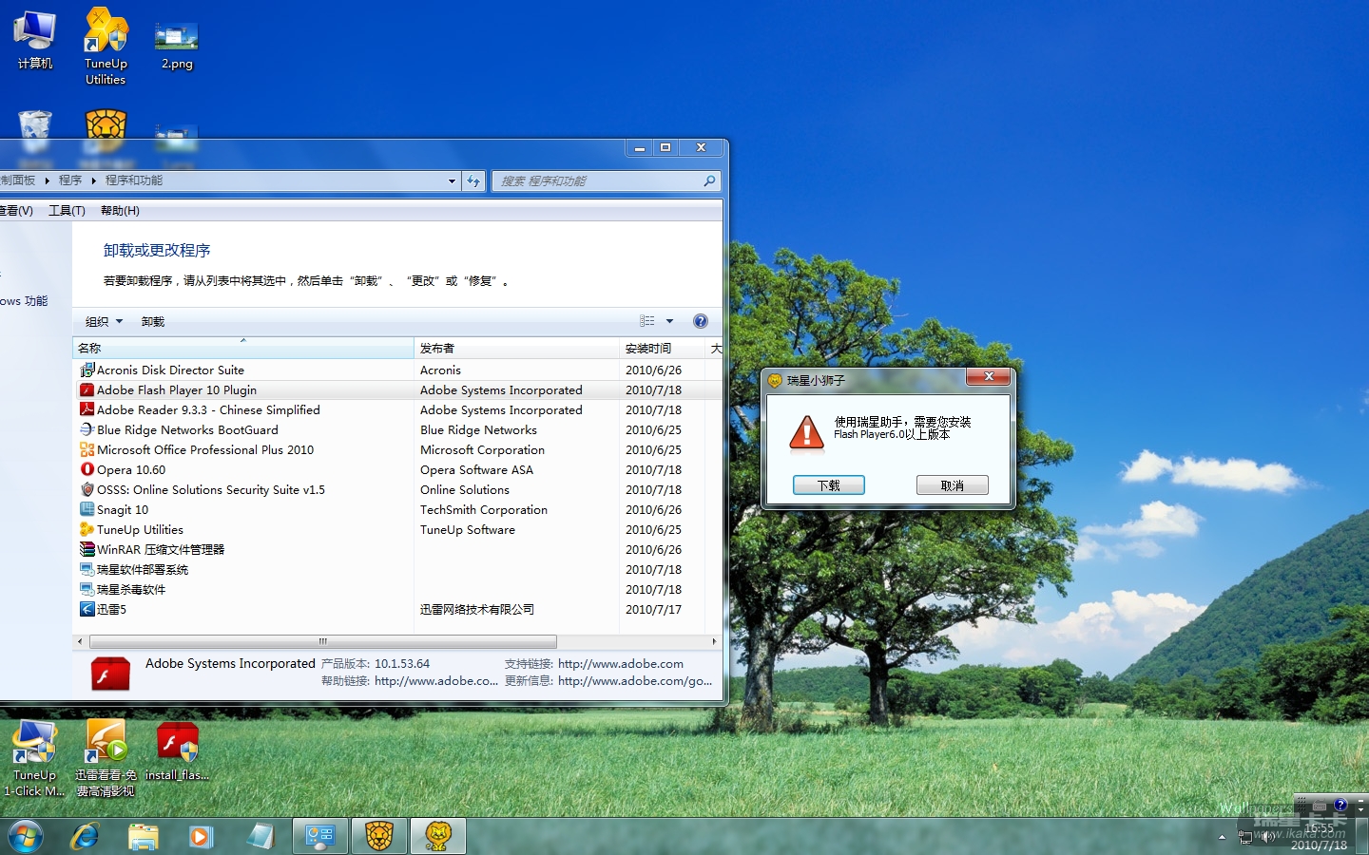Open Windows Media Player from taskbar
Viewport: 1369px width, 855px height.
pyautogui.click(x=200, y=836)
